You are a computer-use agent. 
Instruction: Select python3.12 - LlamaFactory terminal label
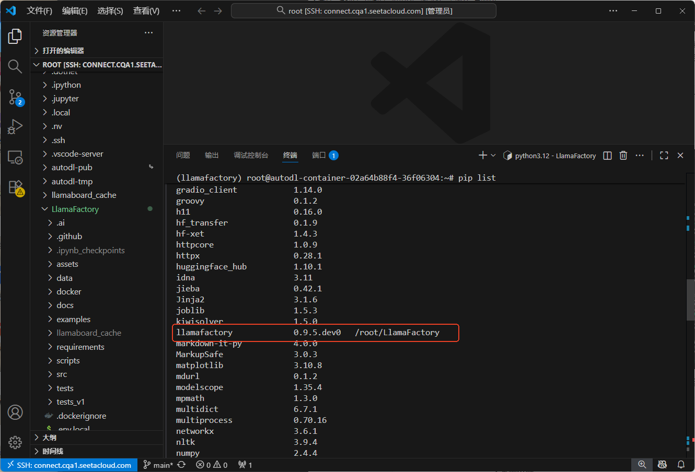[x=550, y=156]
